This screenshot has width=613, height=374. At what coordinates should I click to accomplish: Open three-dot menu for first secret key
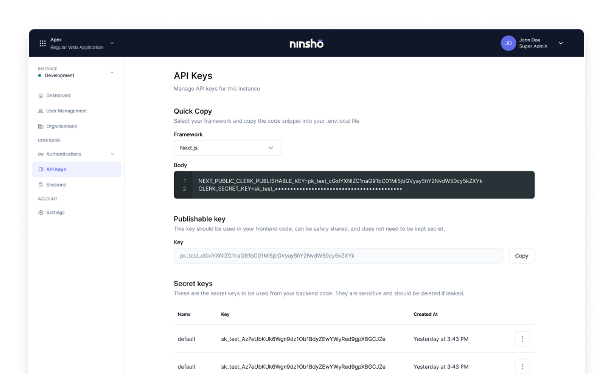[x=522, y=339]
